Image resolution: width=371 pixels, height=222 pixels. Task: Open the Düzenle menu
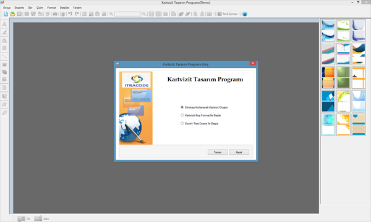click(19, 7)
